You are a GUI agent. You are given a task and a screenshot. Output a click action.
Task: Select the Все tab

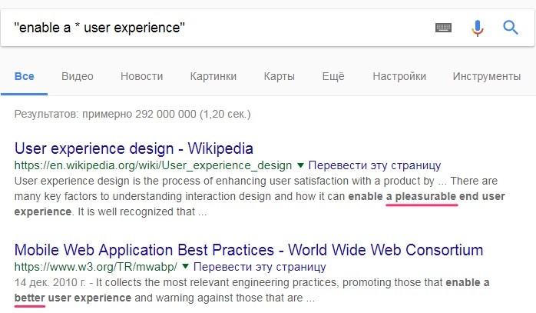click(25, 76)
